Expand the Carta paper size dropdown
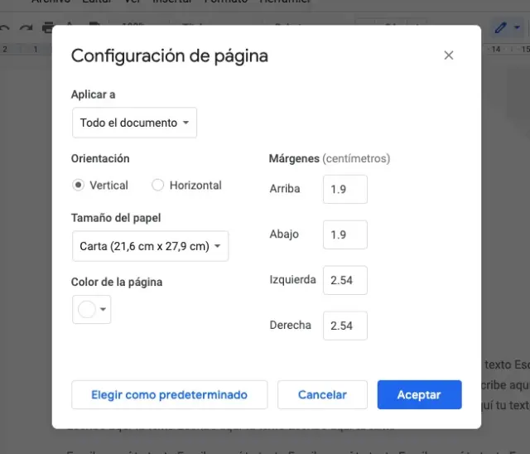This screenshot has width=530, height=454. tap(150, 246)
